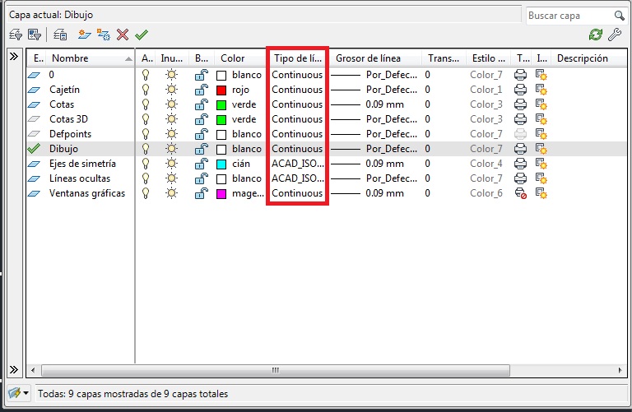The width and height of the screenshot is (632, 412).
Task: Change Continuous linetype of Cajetín
Action: coord(297,90)
